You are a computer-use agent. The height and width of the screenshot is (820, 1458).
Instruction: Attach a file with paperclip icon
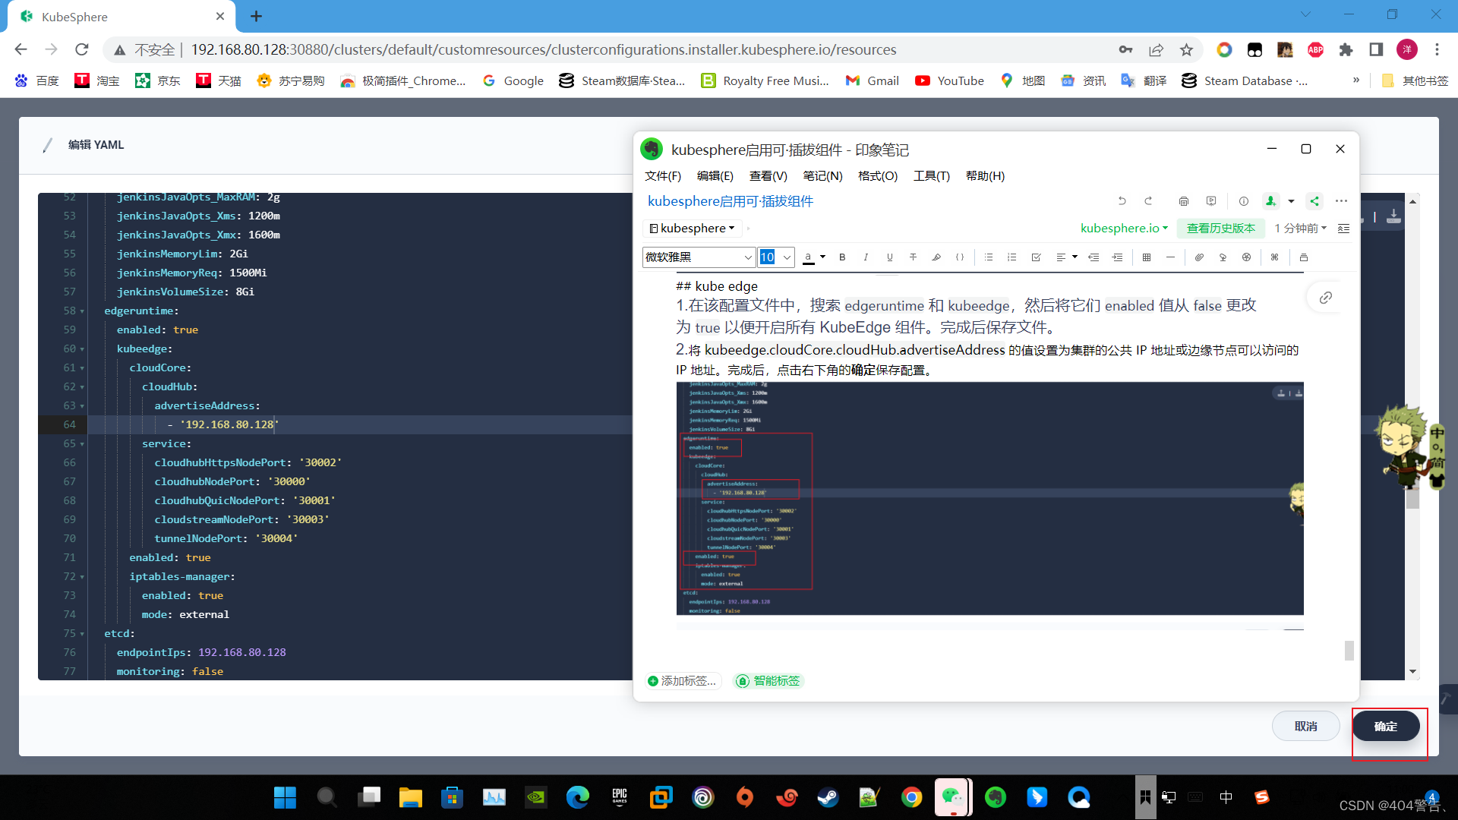[x=1199, y=257]
